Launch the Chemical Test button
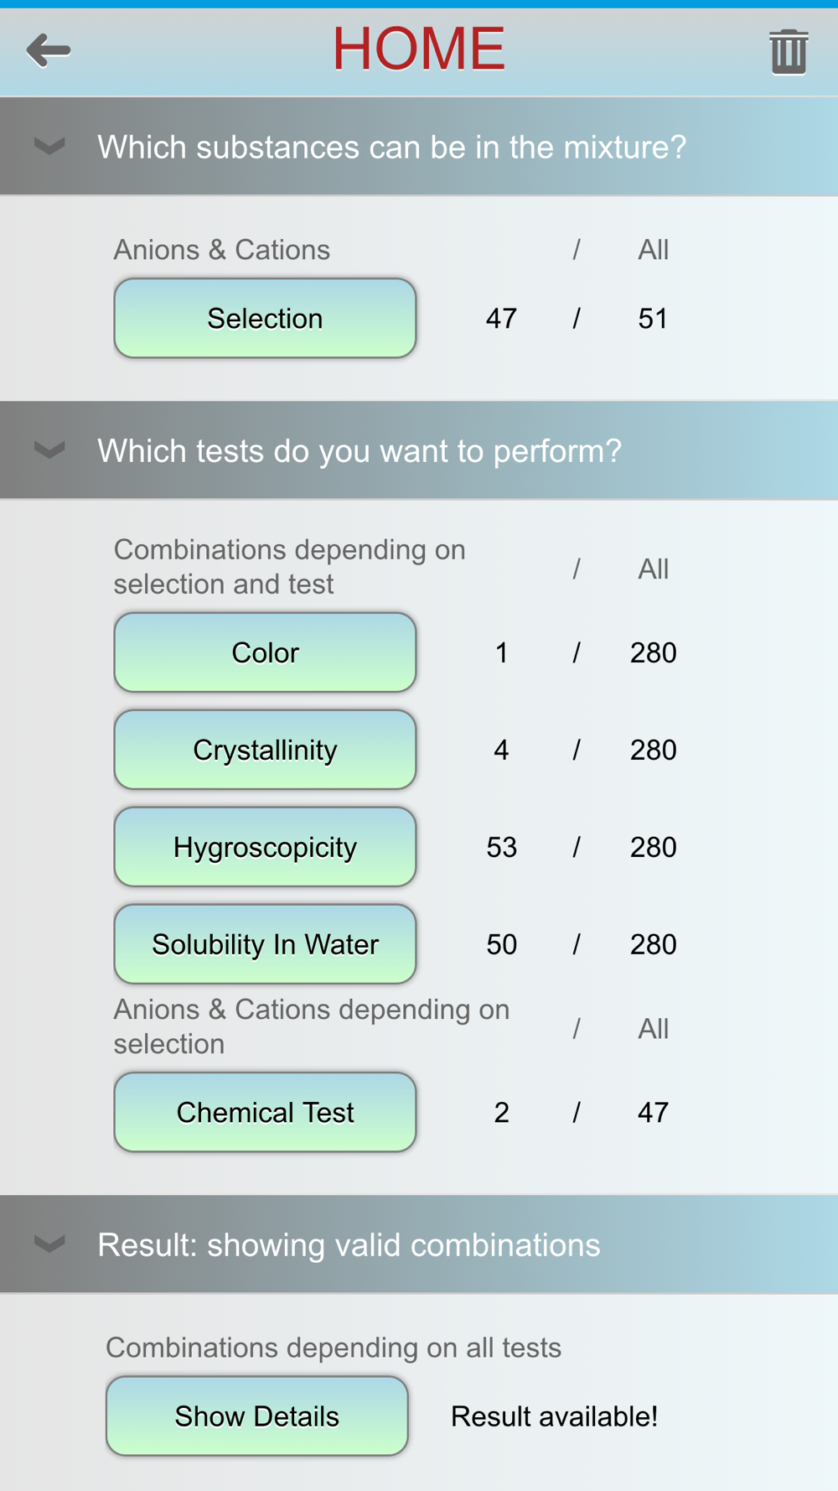838x1491 pixels. pyautogui.click(x=265, y=1112)
